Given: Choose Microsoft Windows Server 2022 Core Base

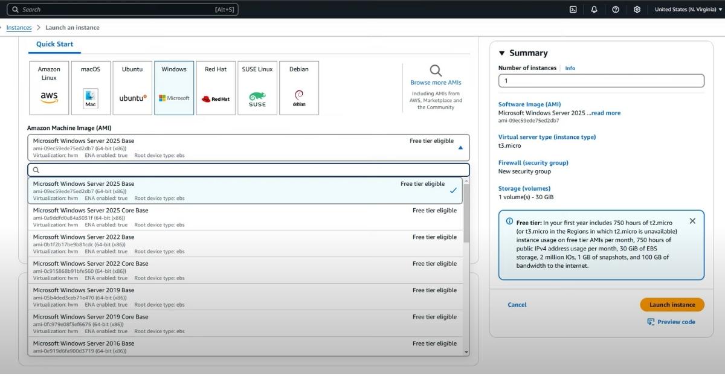Looking at the screenshot, I should [245, 270].
